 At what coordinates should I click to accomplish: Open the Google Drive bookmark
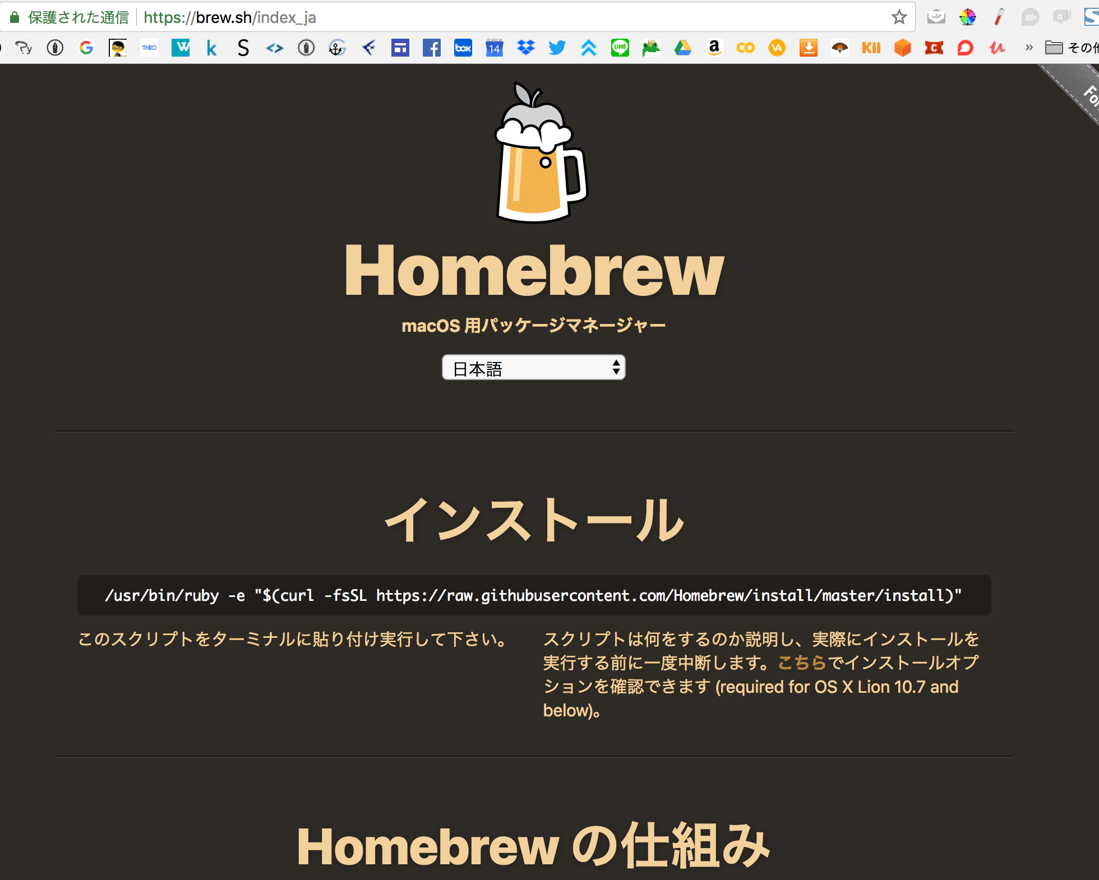(682, 48)
